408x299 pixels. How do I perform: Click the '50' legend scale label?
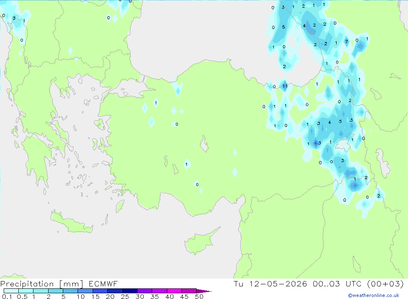click(199, 297)
